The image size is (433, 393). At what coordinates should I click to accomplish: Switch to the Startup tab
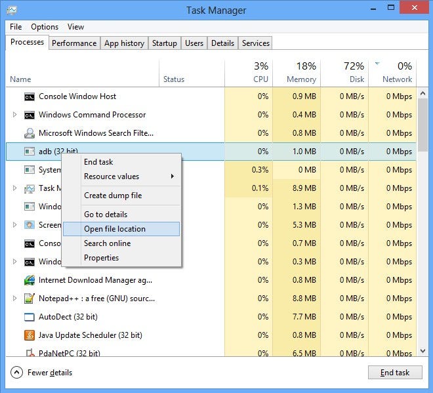pos(165,43)
